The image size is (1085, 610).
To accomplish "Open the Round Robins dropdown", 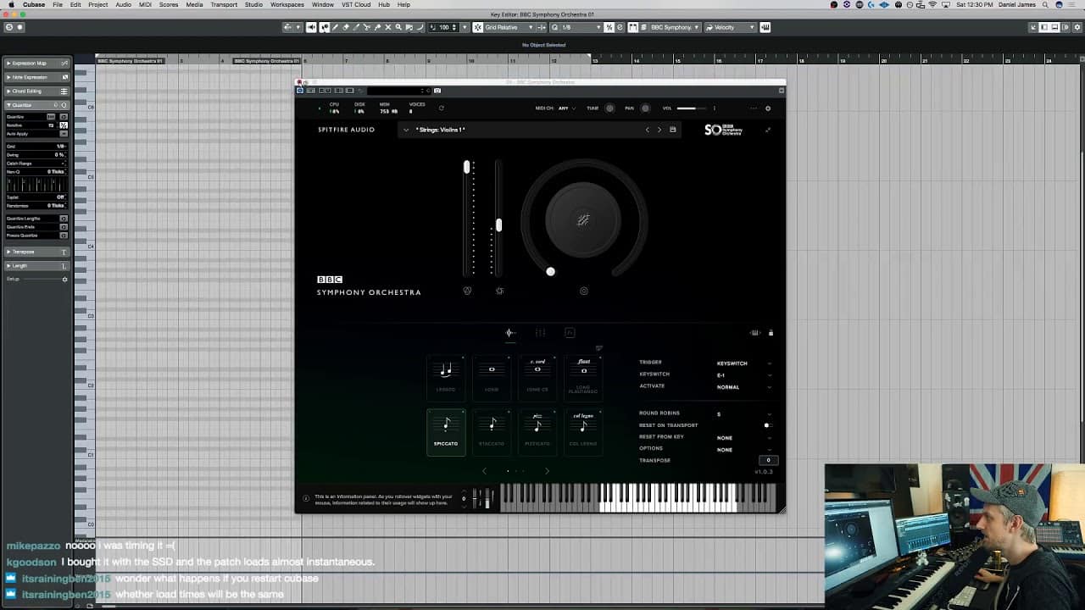I will (744, 414).
